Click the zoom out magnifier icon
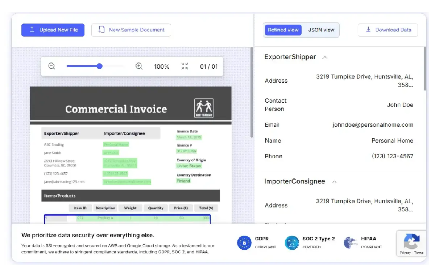The width and height of the screenshot is (435, 278). (52, 66)
